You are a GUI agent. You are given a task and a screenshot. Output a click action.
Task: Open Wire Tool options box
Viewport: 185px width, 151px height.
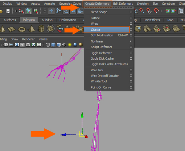coord(131,70)
